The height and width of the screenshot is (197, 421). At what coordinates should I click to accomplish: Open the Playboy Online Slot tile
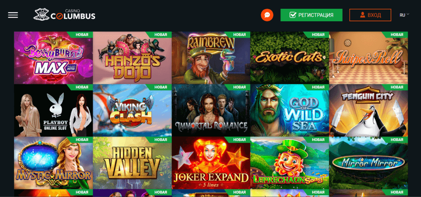(x=53, y=111)
